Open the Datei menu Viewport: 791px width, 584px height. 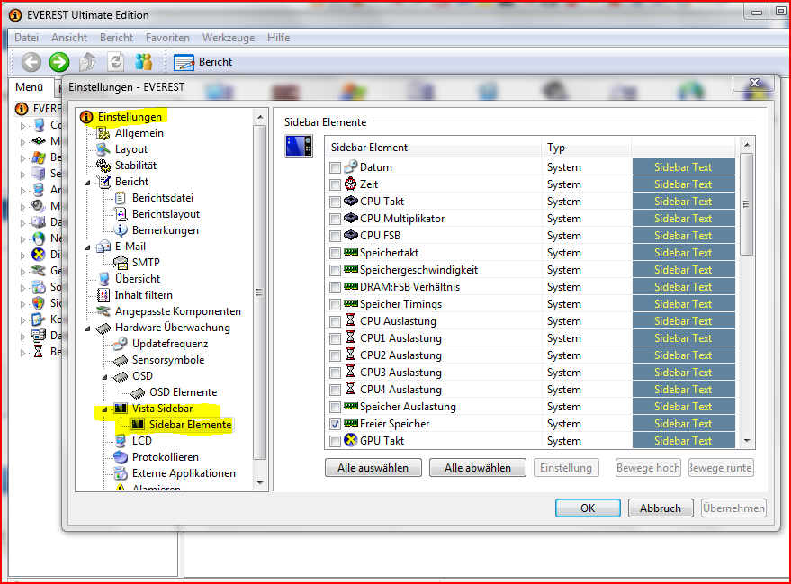click(26, 38)
